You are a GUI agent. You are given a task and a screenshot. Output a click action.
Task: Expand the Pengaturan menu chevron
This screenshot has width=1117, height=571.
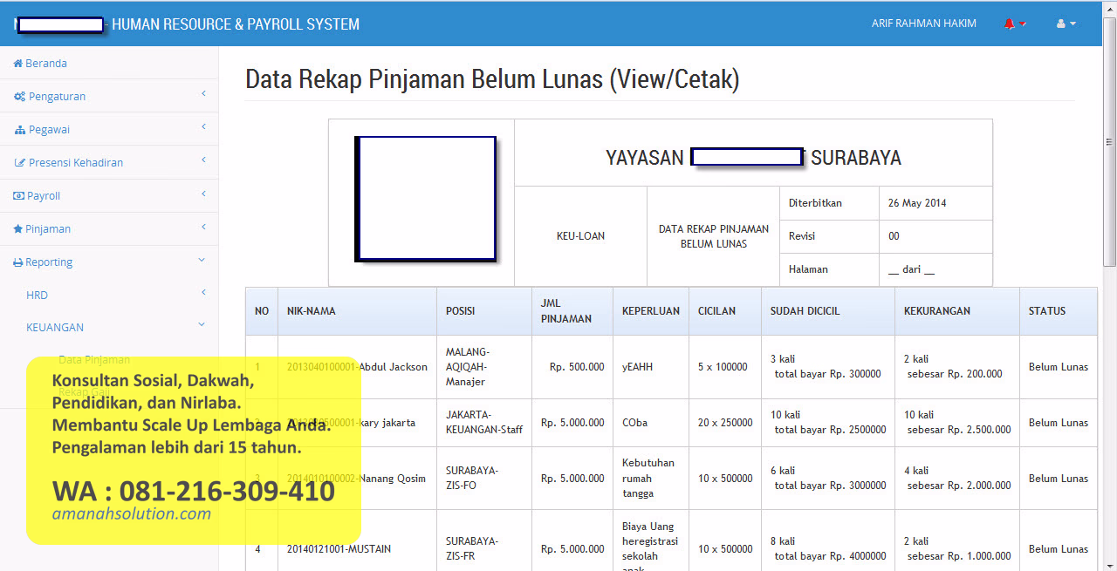[202, 94]
